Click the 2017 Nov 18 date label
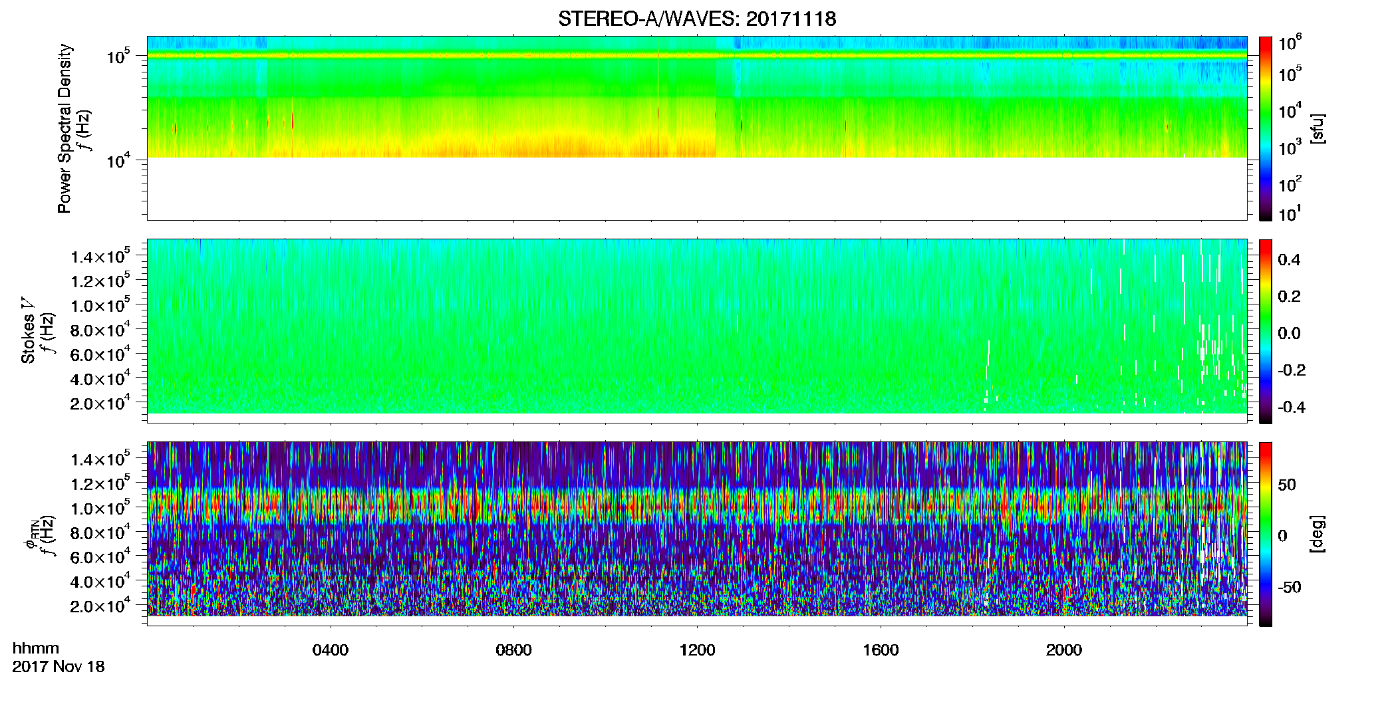 point(59,667)
